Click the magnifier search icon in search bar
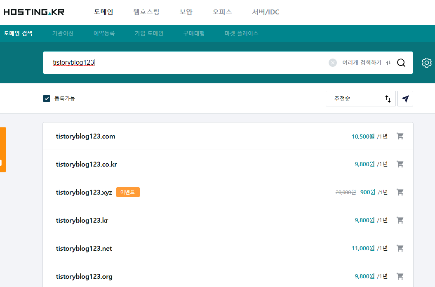Viewport: 435px width, 287px height. pyautogui.click(x=401, y=63)
